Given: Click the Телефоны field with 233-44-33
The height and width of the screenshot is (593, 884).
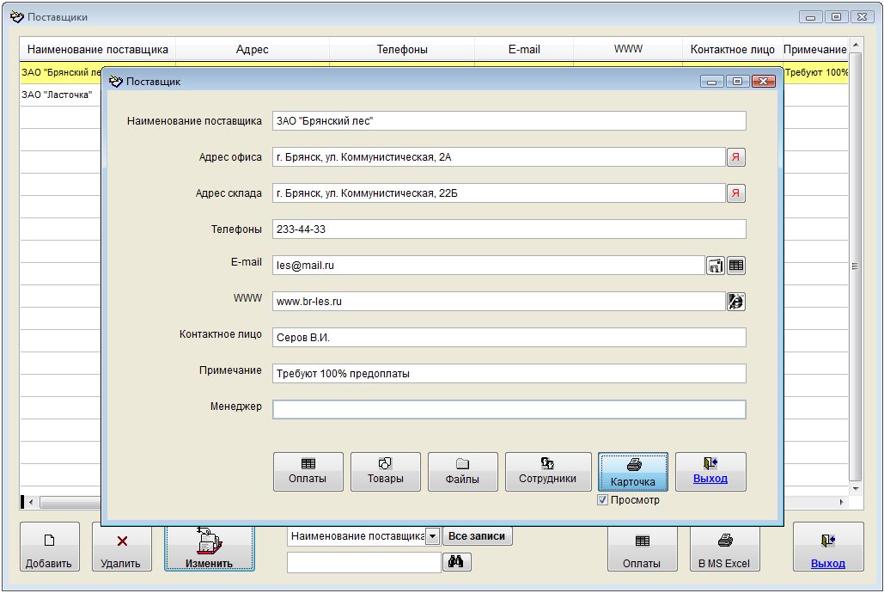Looking at the screenshot, I should pyautogui.click(x=509, y=229).
